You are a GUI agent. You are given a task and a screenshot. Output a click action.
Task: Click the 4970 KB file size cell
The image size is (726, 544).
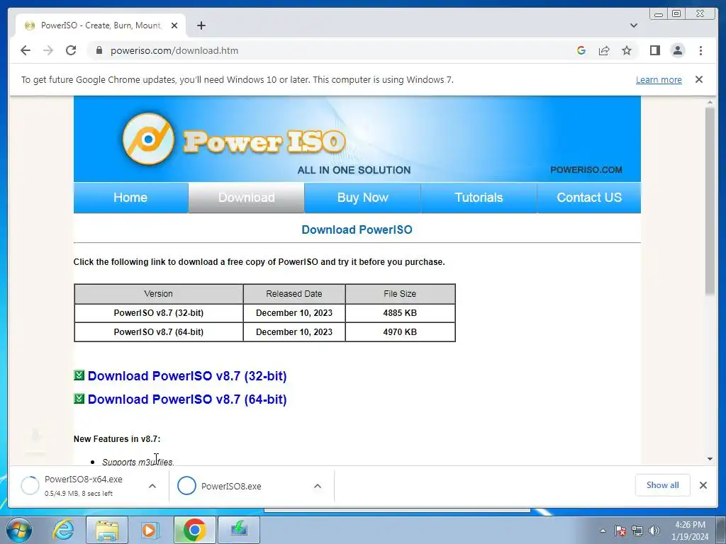pos(400,331)
